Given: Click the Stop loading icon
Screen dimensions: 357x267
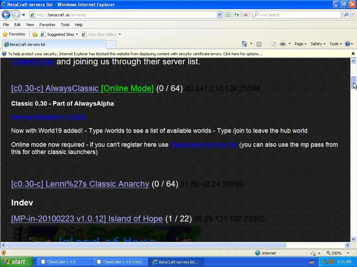Looking at the screenshot, I should [246, 15].
